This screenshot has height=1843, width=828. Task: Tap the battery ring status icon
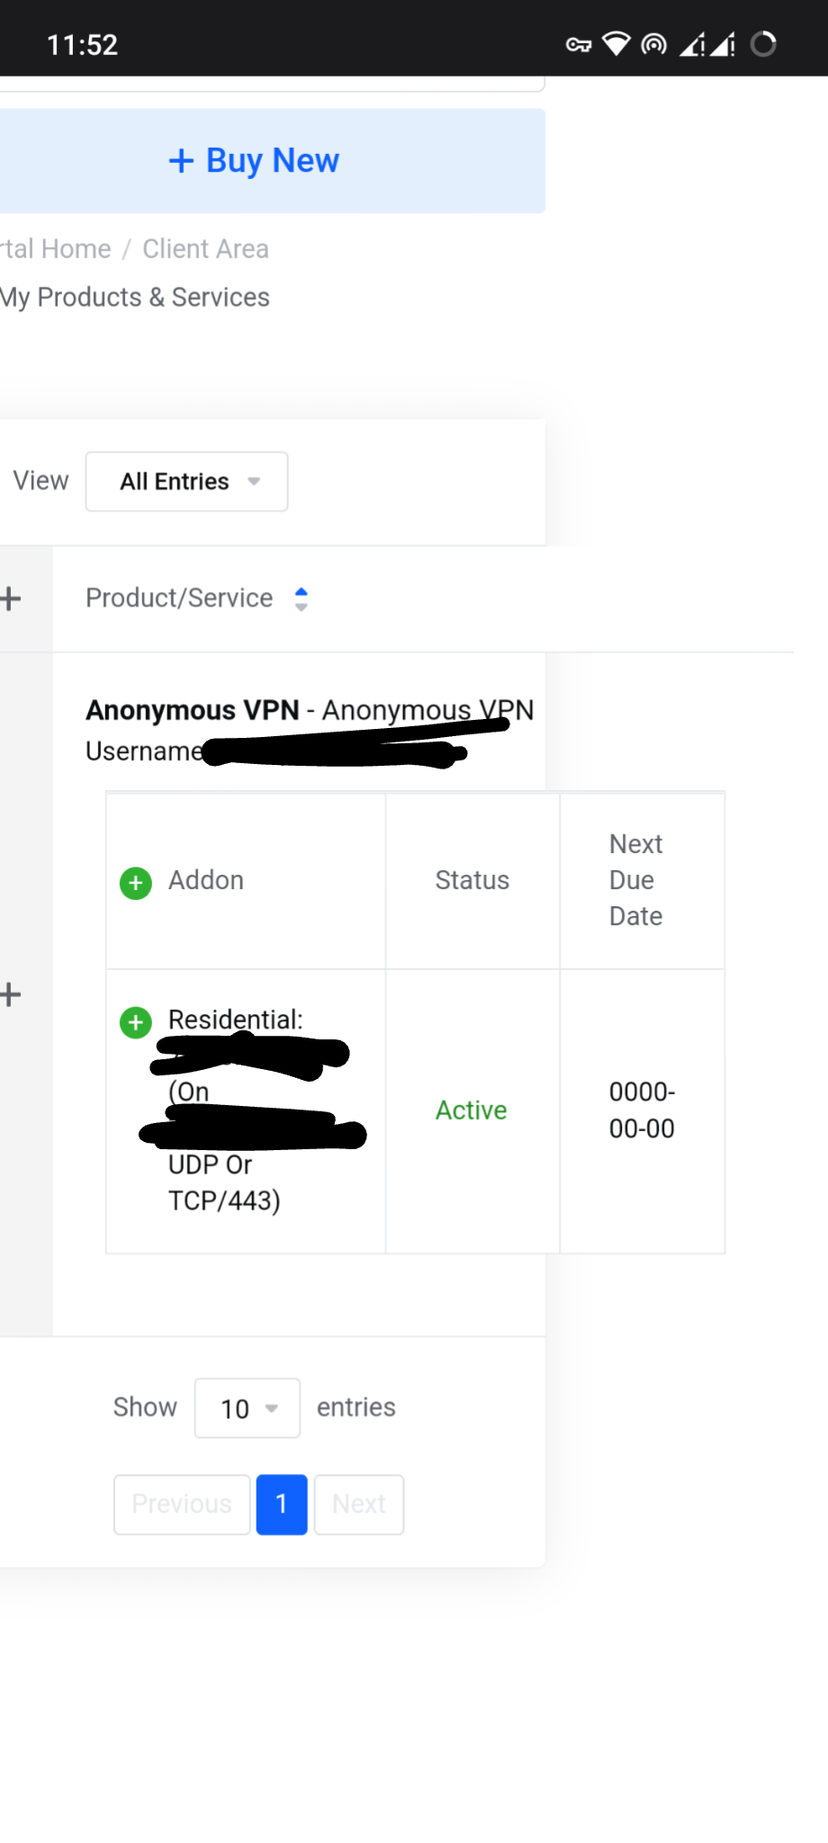763,44
